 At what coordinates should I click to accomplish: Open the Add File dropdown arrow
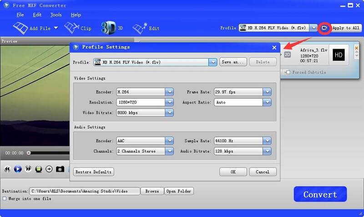(x=56, y=28)
